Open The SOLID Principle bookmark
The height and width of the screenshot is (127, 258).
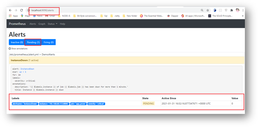tap(221, 16)
